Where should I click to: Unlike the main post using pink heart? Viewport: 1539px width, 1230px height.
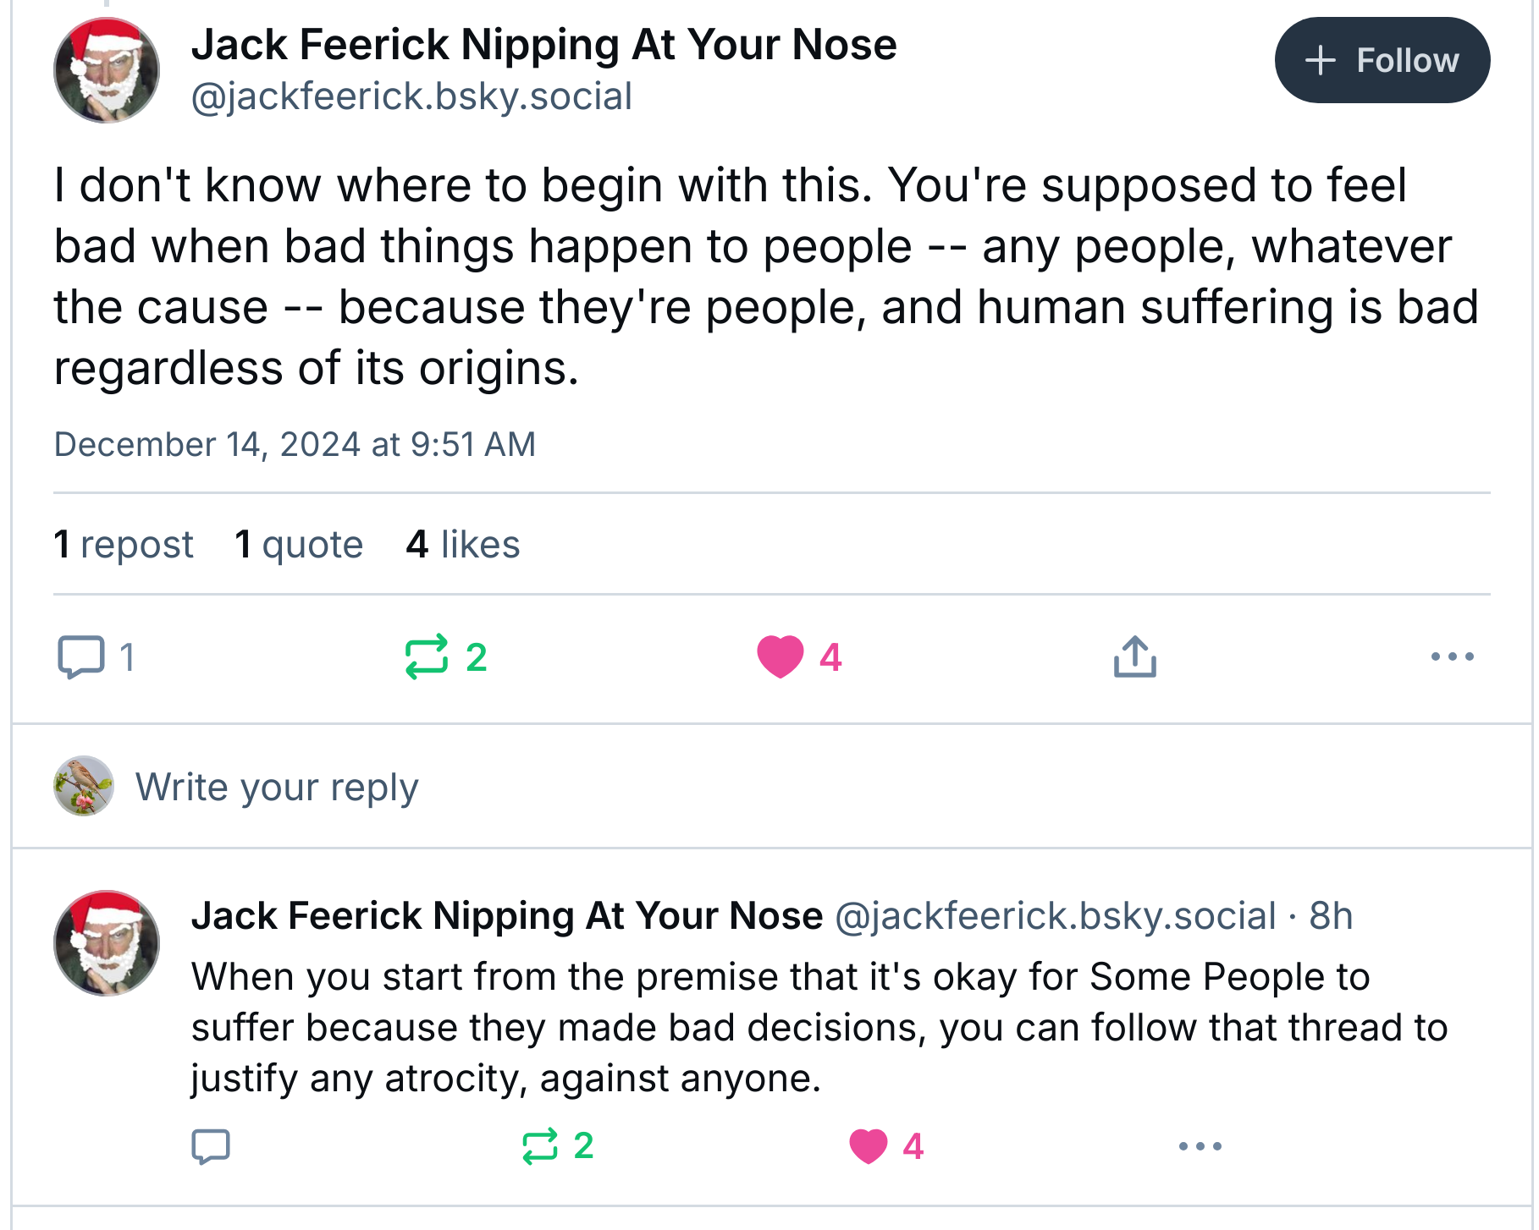(x=780, y=656)
